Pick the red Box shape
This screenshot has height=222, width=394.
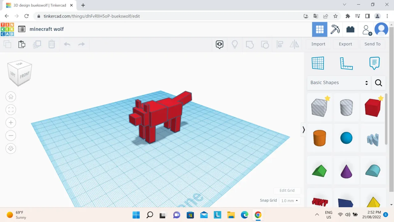[x=373, y=107]
